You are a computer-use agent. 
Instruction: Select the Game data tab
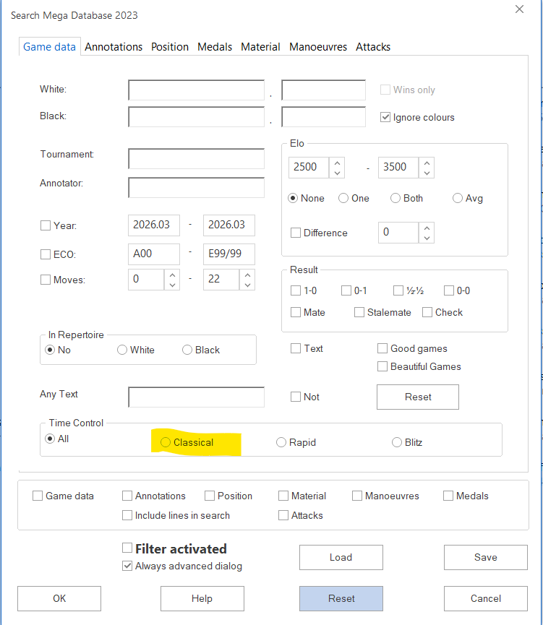coord(49,47)
